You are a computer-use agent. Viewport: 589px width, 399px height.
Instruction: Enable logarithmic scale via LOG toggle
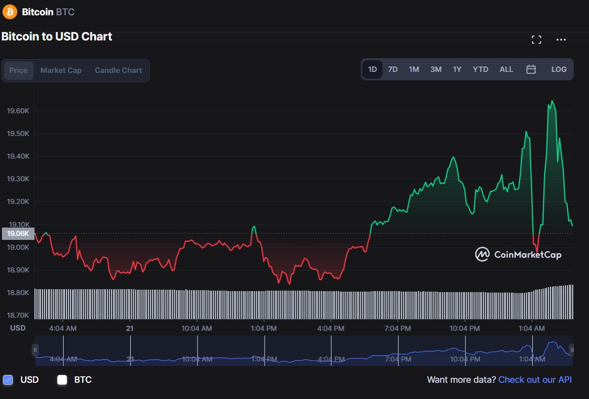tap(558, 69)
